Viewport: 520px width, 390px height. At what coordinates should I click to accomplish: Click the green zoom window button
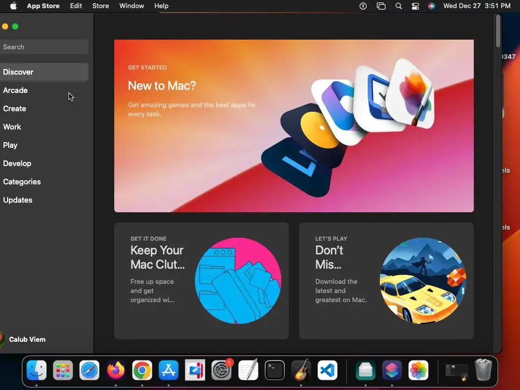click(x=15, y=26)
